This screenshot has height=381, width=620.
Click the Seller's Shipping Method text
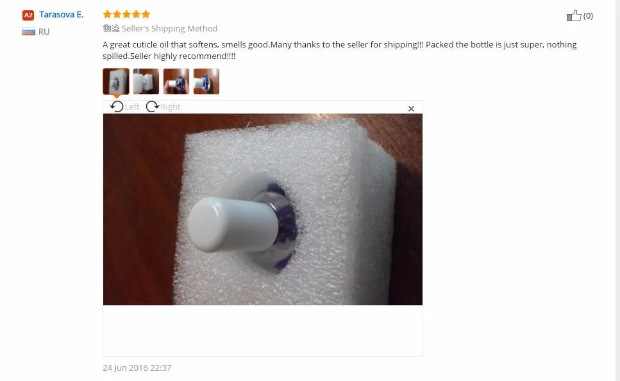click(x=170, y=28)
